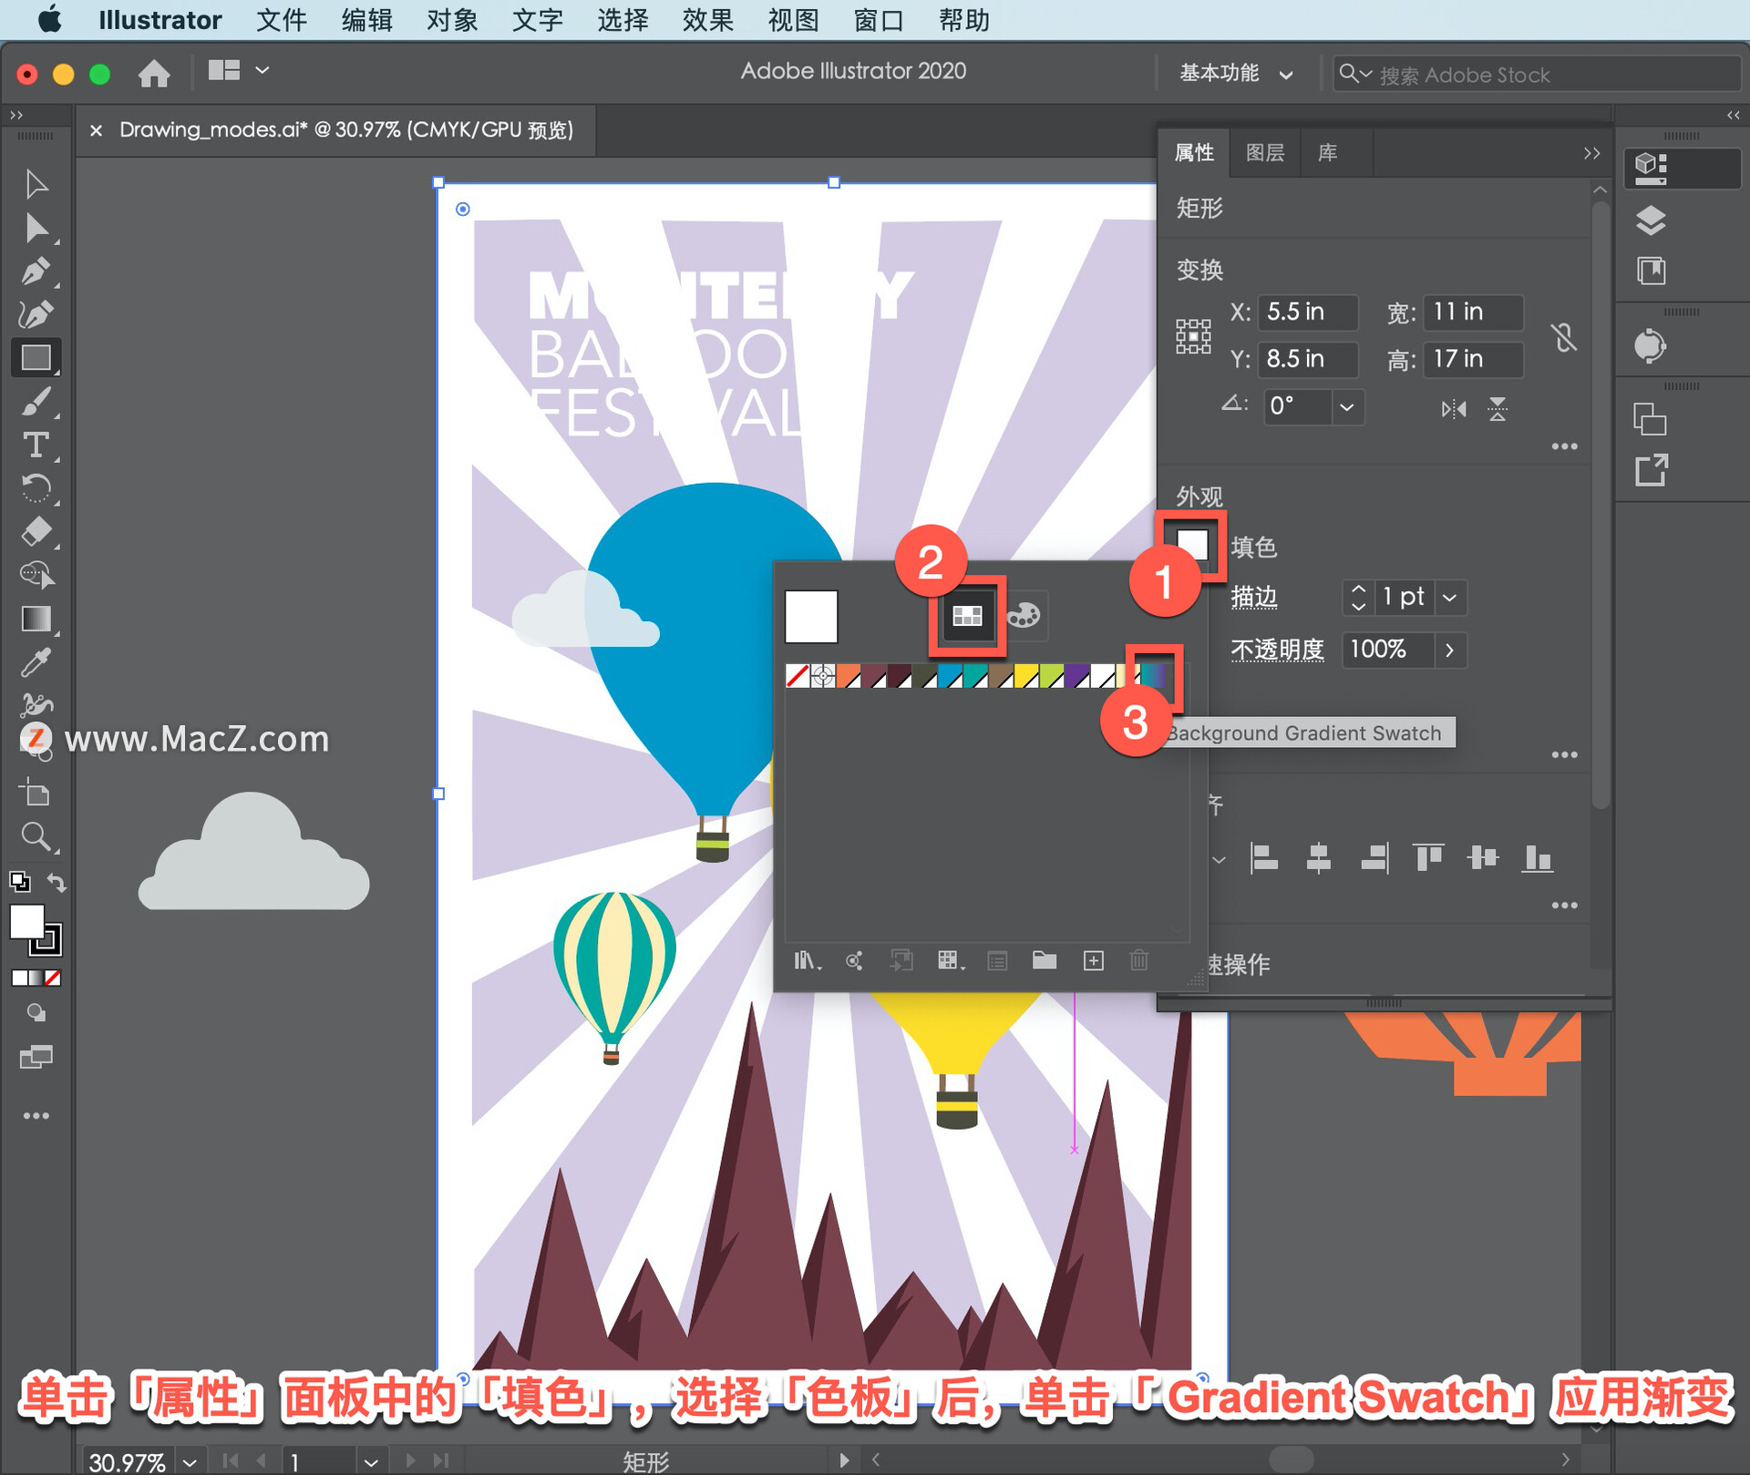Toggle constrain width and height proportions
This screenshot has width=1750, height=1475.
click(x=1563, y=337)
